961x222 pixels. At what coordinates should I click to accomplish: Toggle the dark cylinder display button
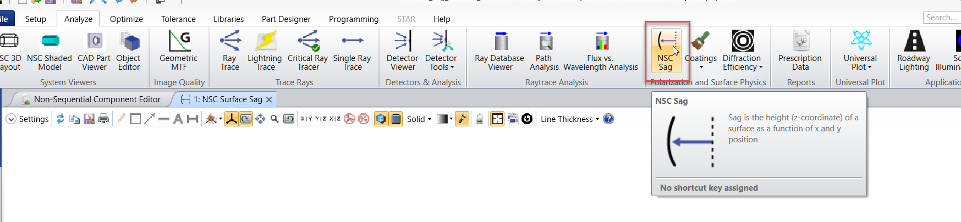(396, 119)
